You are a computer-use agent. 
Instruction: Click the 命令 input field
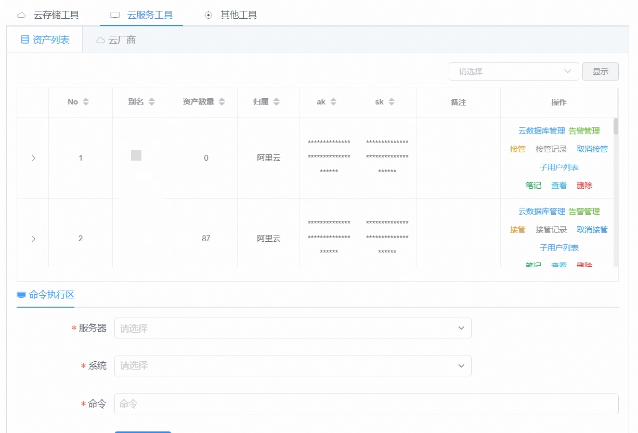tap(366, 404)
